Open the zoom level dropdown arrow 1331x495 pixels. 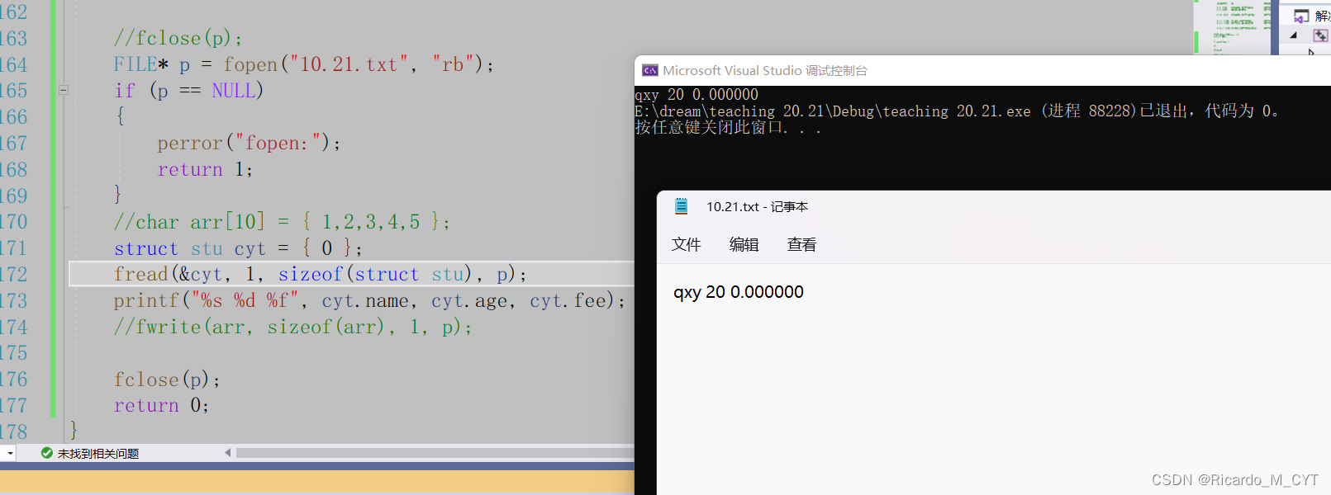click(x=9, y=453)
